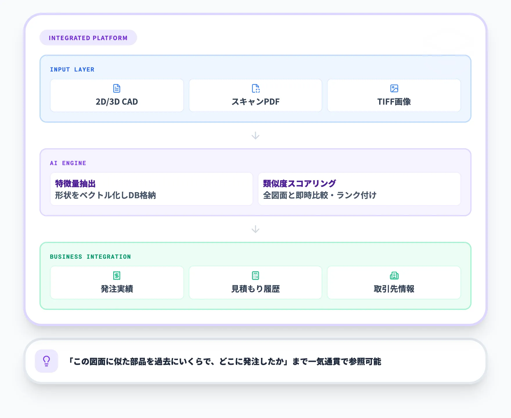The height and width of the screenshot is (418, 511).
Task: Click the image icon above TIFF画像
Action: coord(394,88)
